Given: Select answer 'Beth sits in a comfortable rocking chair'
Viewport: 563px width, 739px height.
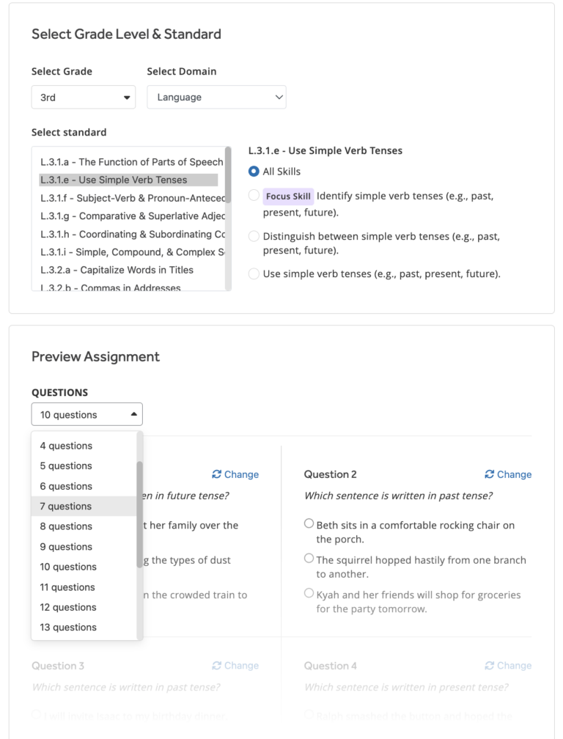Looking at the screenshot, I should (x=309, y=522).
